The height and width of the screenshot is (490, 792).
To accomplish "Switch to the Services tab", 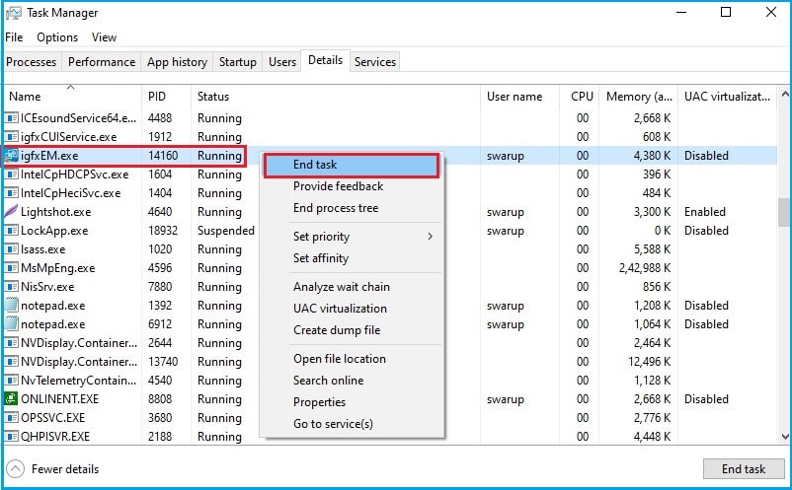I will click(375, 62).
